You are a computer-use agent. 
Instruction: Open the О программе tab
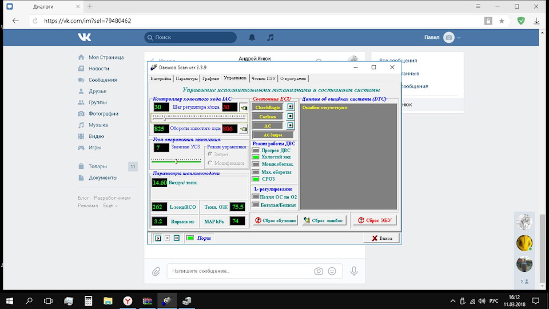[293, 78]
